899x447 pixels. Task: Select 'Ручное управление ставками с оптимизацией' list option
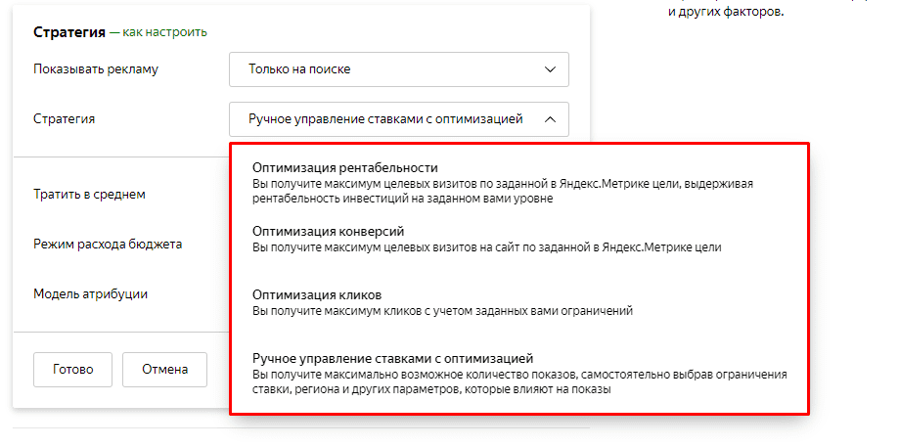coord(518,374)
